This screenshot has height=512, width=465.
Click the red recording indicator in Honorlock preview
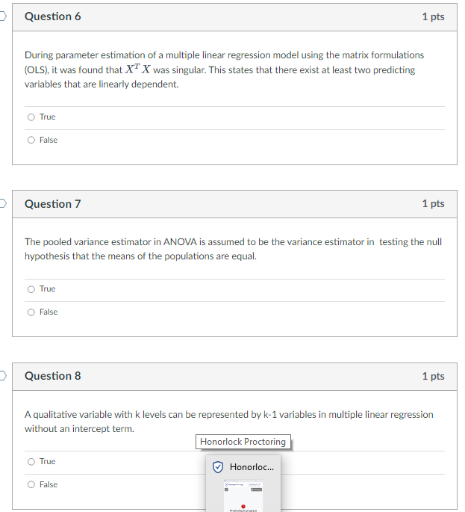[243, 507]
